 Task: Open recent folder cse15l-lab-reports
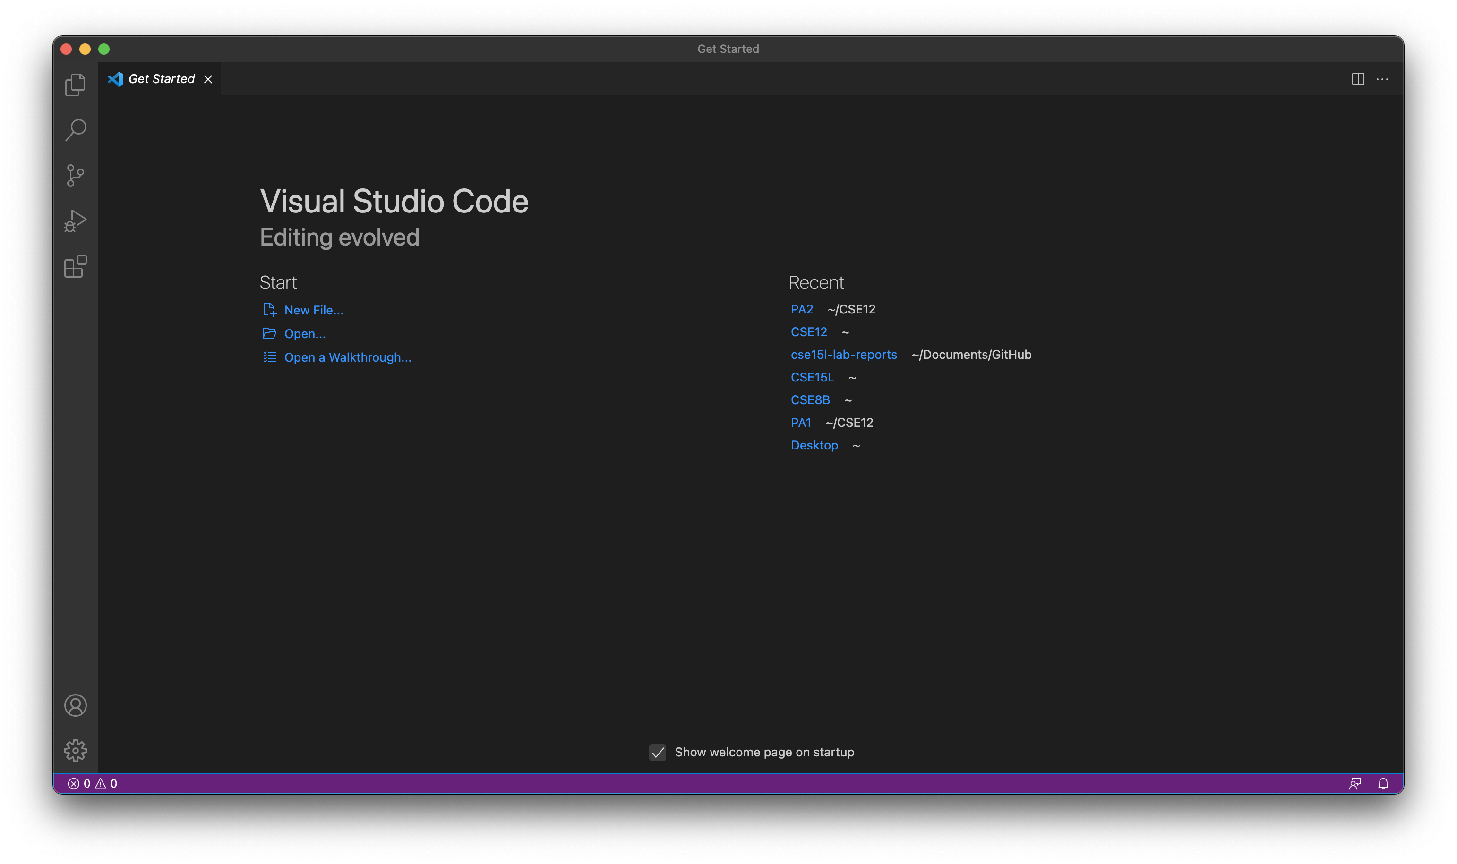click(844, 355)
